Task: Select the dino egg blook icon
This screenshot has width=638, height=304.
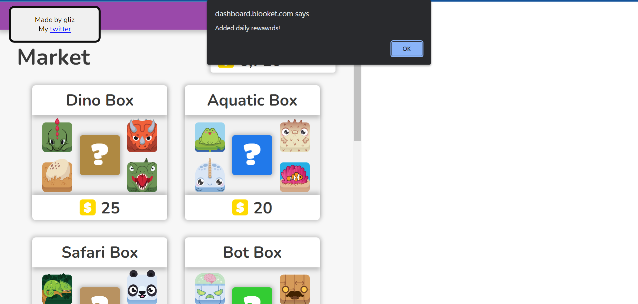Action: pos(57,177)
